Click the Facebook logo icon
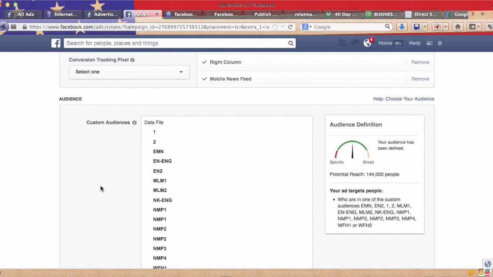 pyautogui.click(x=56, y=43)
